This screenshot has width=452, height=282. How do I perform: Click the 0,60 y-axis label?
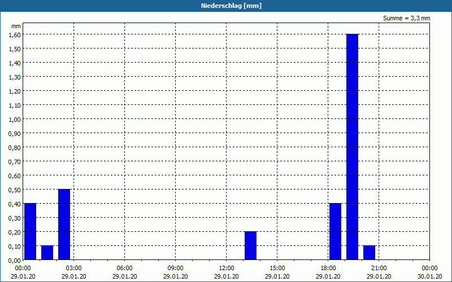click(15, 175)
